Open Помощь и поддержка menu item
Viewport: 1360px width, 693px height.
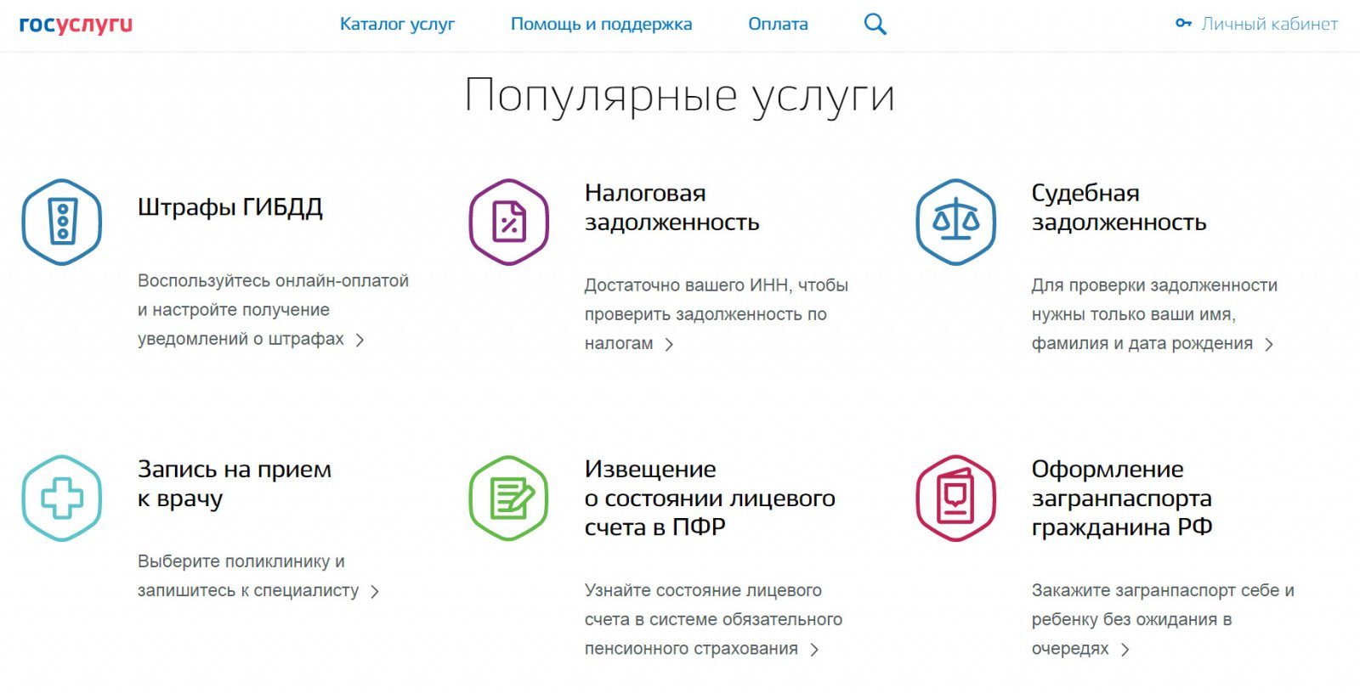coord(601,24)
